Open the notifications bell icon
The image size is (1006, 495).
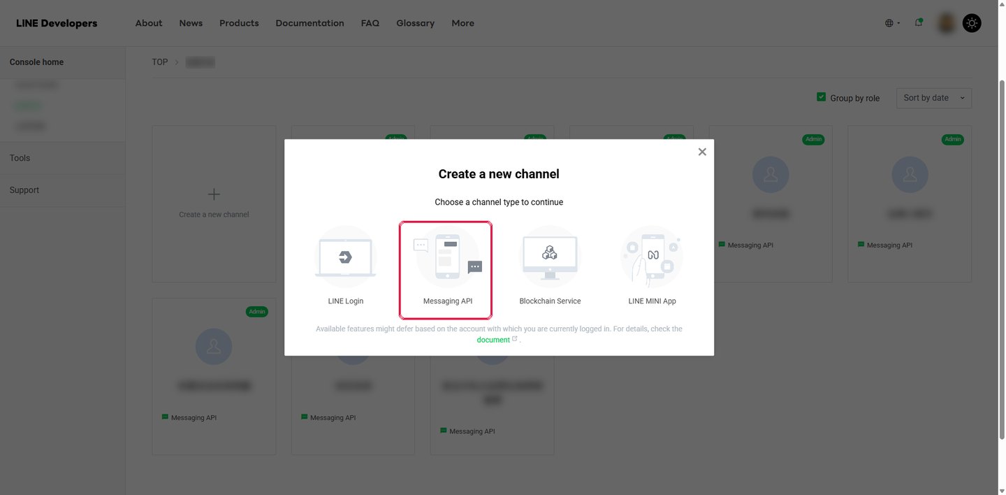[919, 22]
